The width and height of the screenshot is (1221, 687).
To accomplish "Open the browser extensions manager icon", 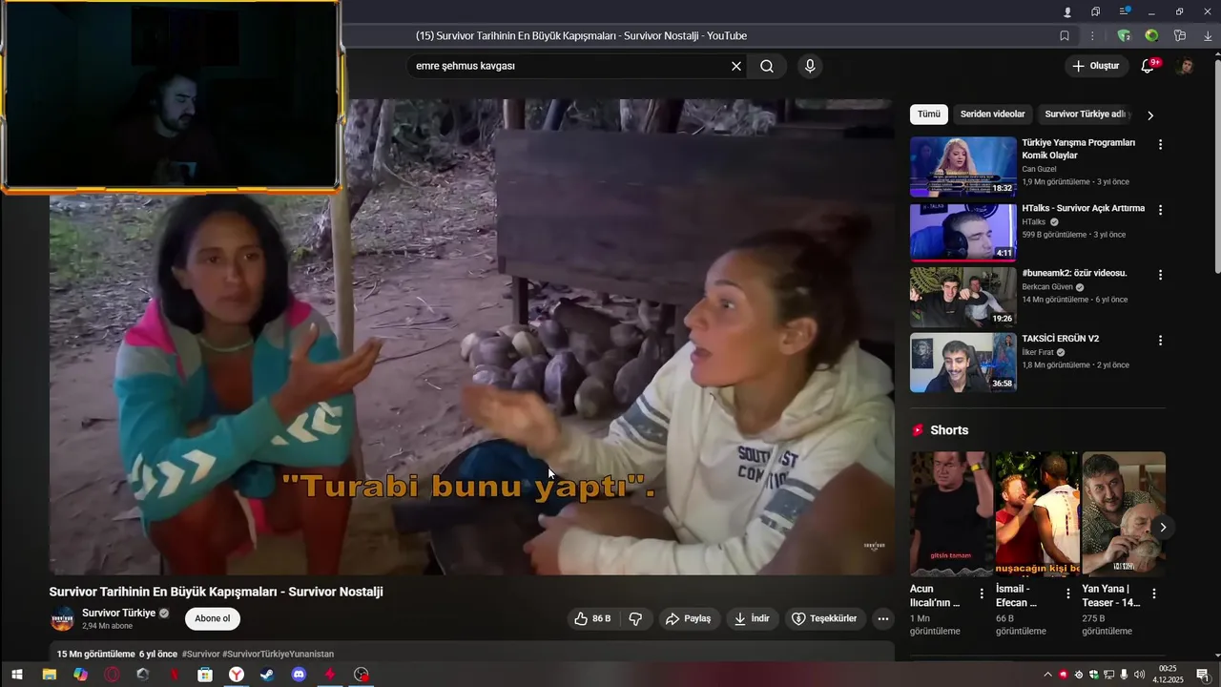I will pos(1180,36).
